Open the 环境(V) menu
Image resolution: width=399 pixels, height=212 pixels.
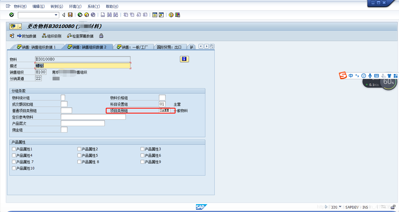pos(75,6)
